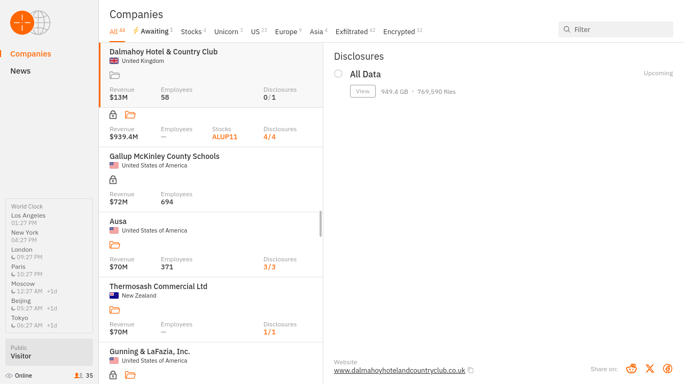Click folder icon under Thermosash Commercial Ltd

pyautogui.click(x=114, y=310)
